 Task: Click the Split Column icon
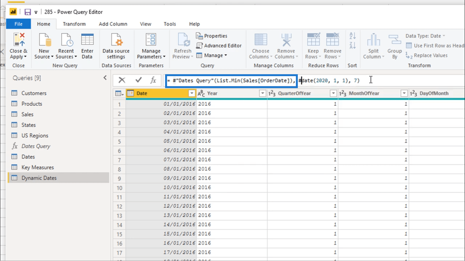click(373, 40)
